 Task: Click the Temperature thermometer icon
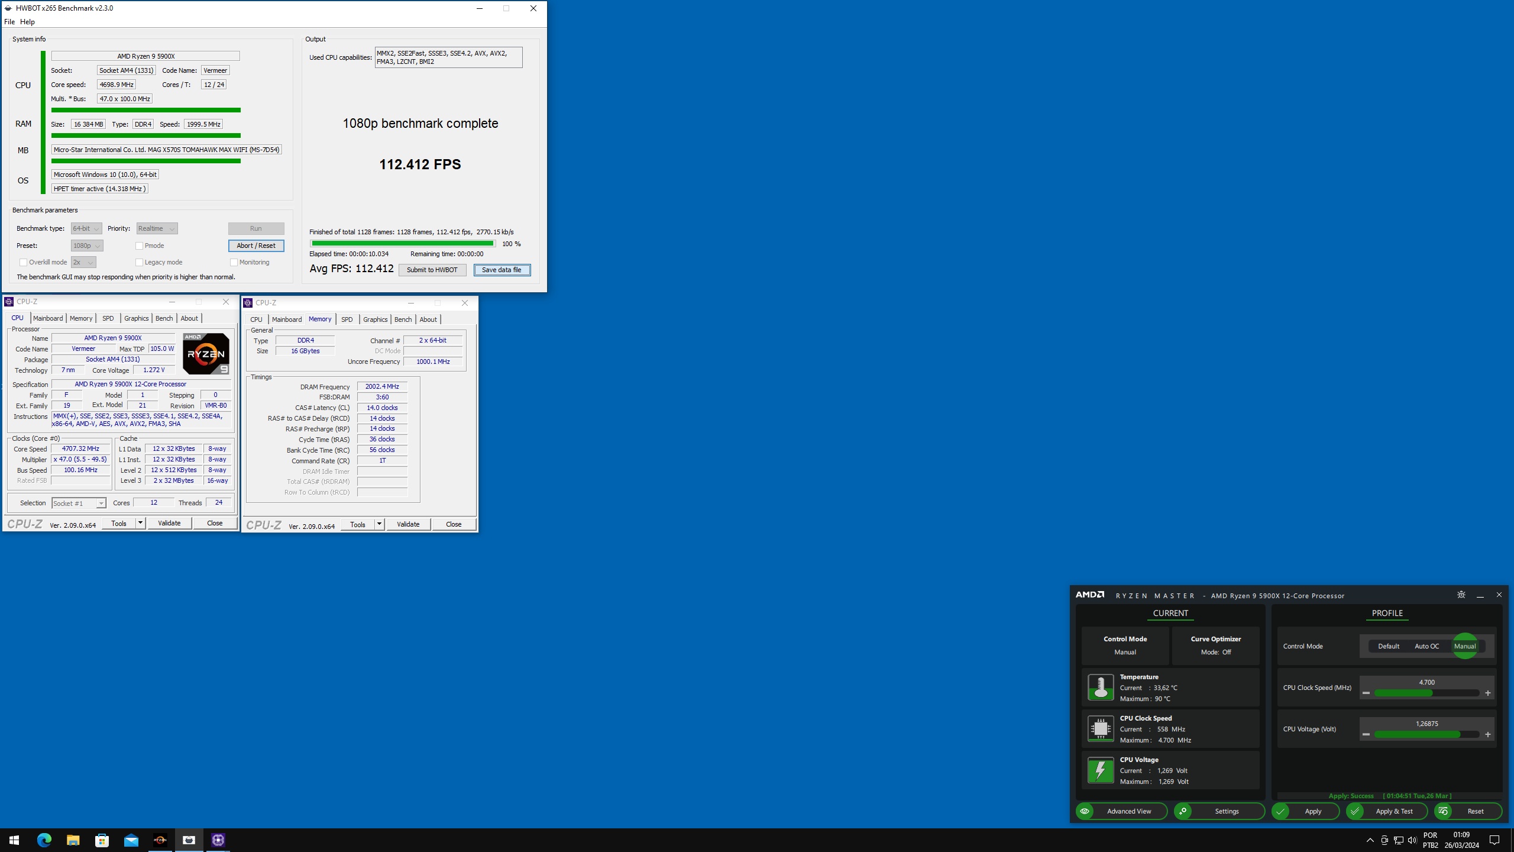pyautogui.click(x=1100, y=687)
